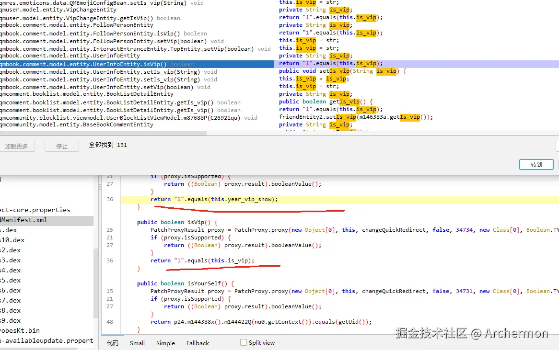Tick the Split view checkbox
This screenshot has width=559, height=350.
244,342
